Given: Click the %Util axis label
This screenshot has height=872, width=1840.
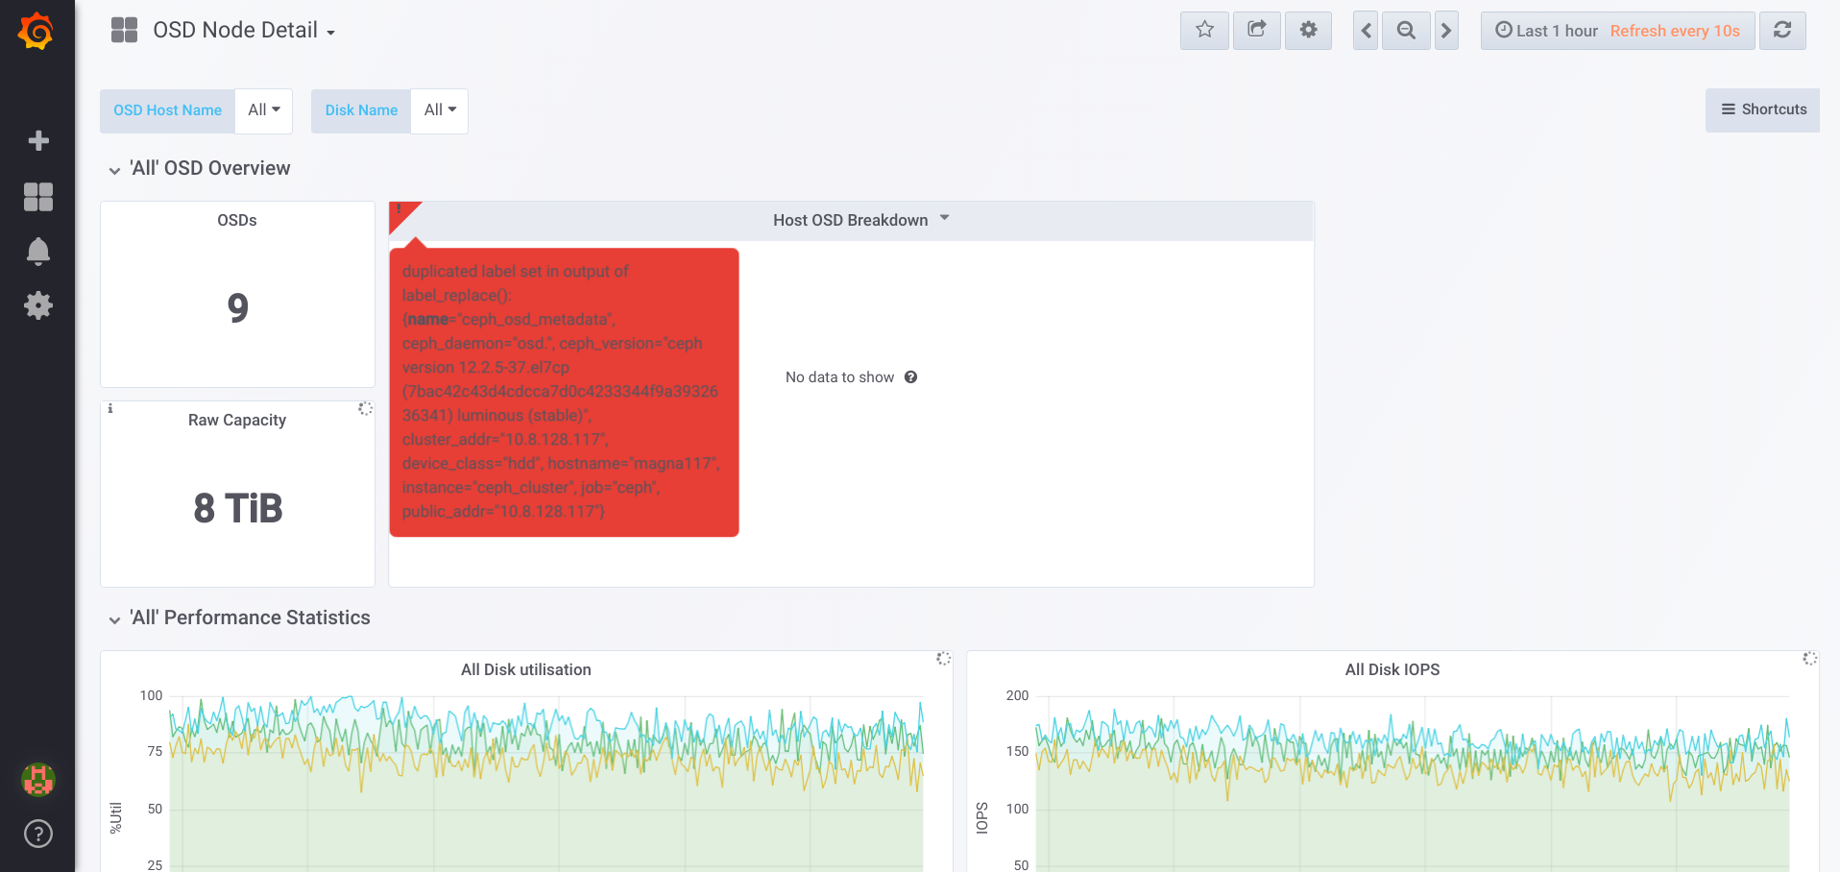Looking at the screenshot, I should pos(116,817).
